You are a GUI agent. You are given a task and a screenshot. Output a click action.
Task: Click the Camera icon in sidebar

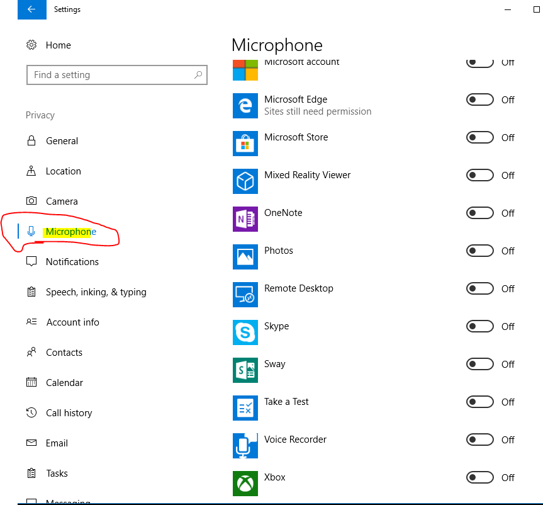[31, 201]
